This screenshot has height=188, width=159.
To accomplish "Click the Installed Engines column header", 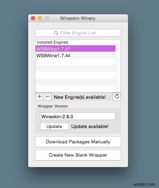I will coord(75,42).
